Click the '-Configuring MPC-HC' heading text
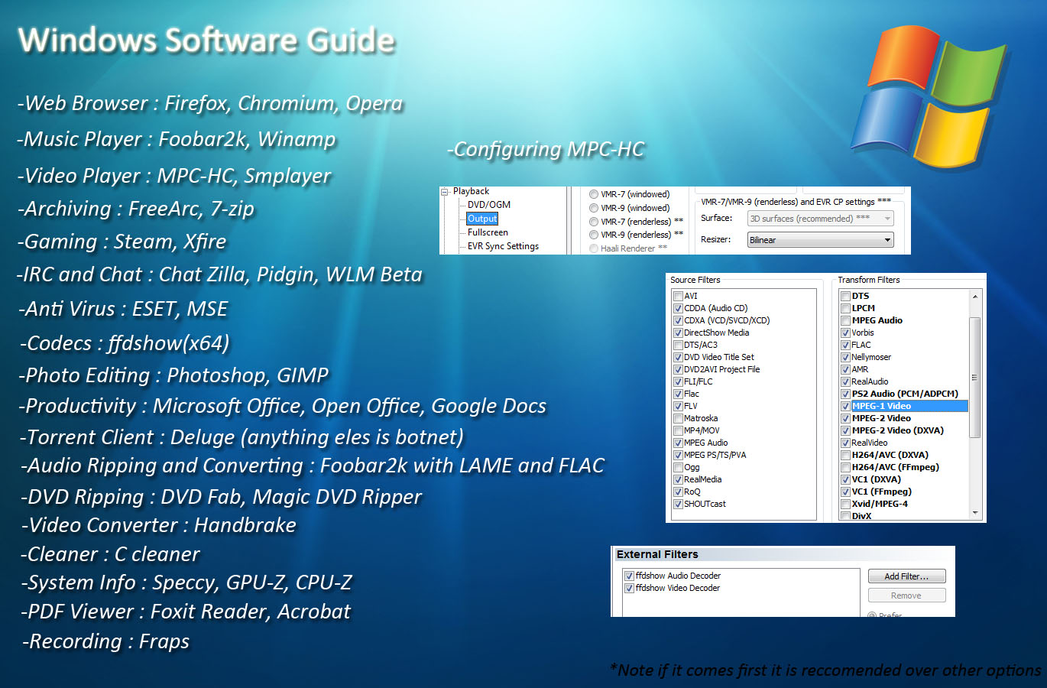1047x688 pixels. (546, 149)
